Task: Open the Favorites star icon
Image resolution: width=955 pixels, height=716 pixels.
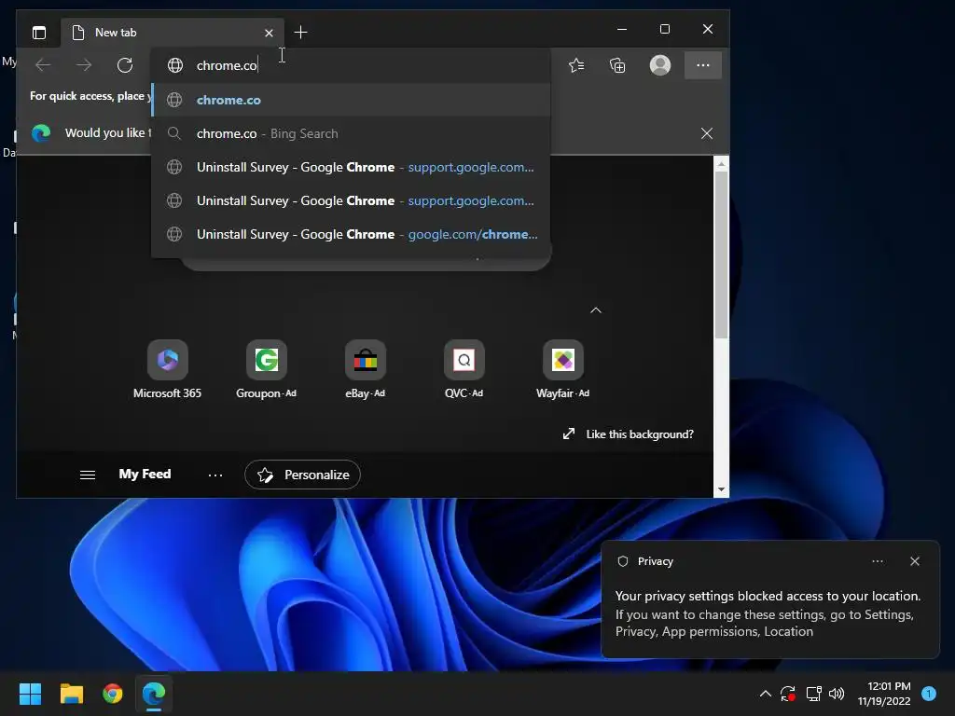Action: 576,65
